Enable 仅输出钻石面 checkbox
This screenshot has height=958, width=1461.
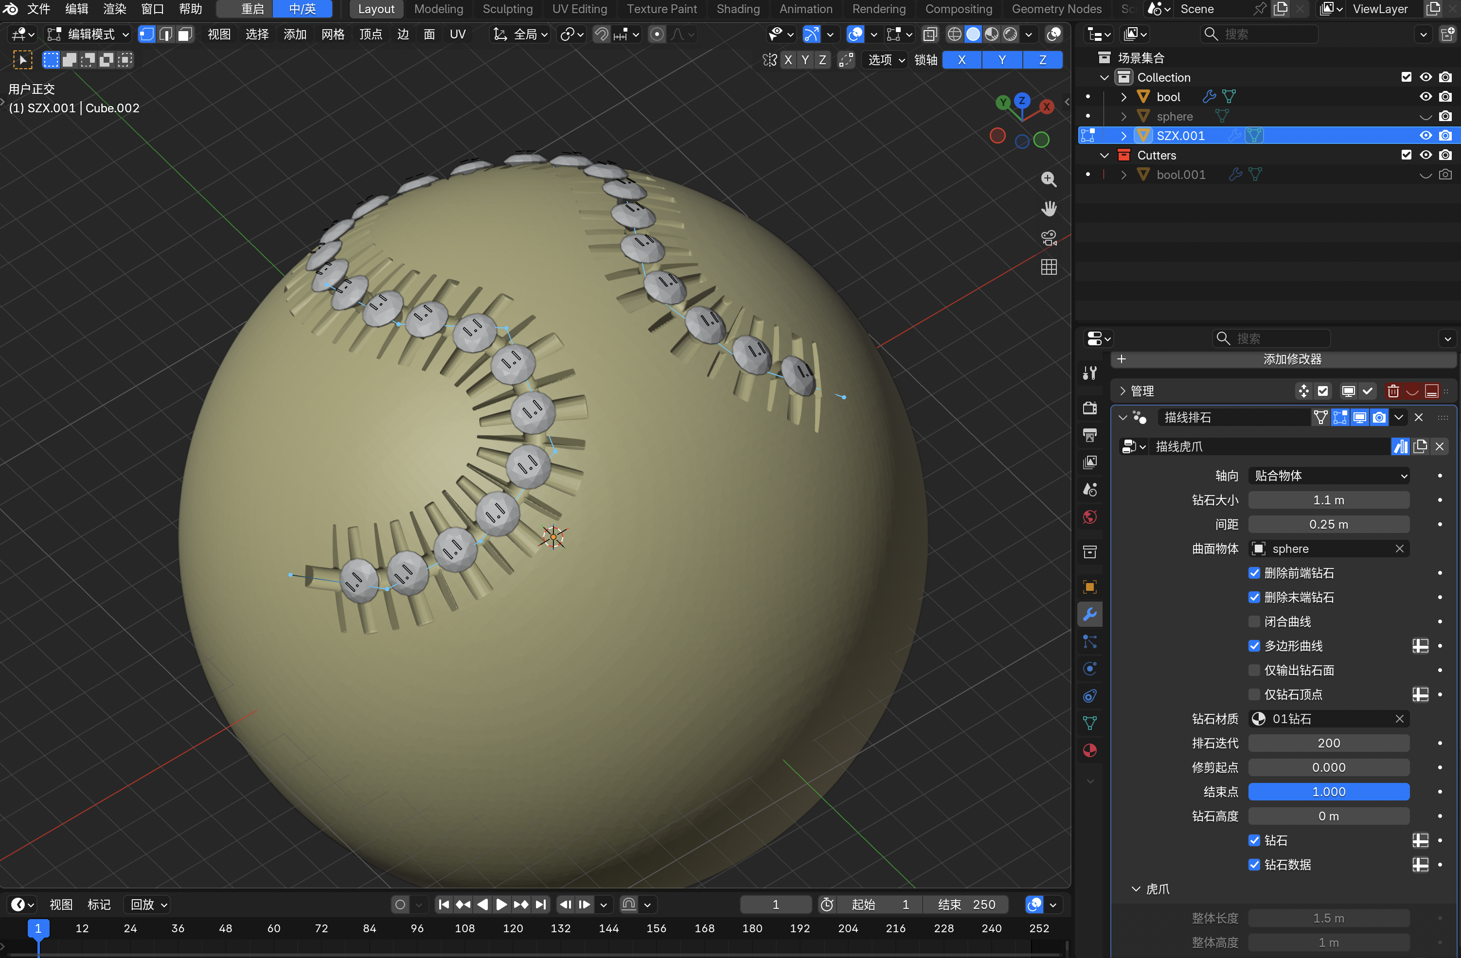click(1254, 670)
